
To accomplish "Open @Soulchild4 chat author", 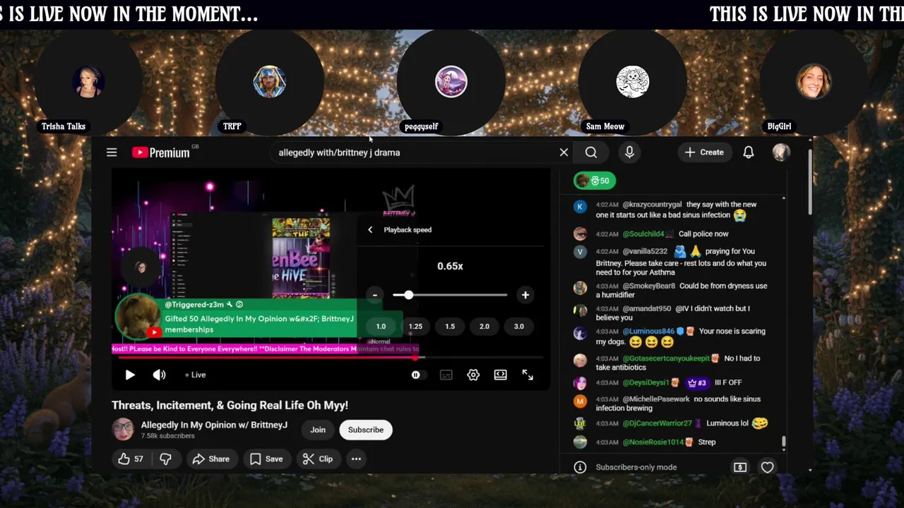I will tap(643, 234).
